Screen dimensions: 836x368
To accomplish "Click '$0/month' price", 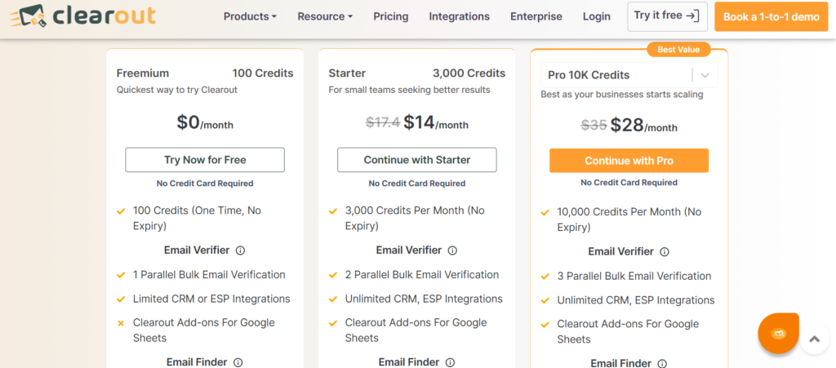I will click(205, 122).
